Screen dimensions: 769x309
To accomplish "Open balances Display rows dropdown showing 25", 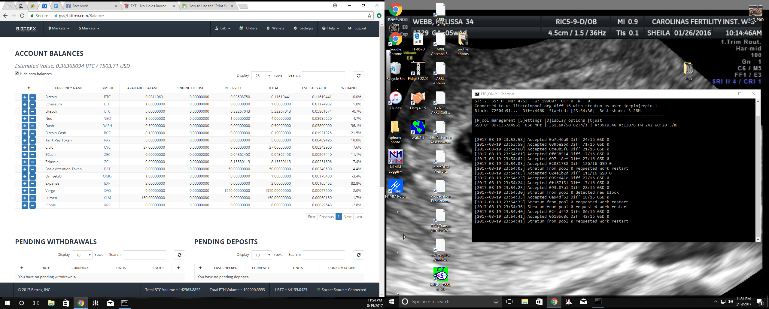I will (262, 76).
